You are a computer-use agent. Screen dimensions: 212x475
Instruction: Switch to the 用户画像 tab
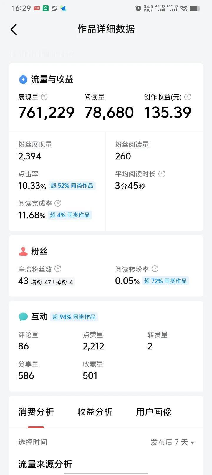coord(154,412)
